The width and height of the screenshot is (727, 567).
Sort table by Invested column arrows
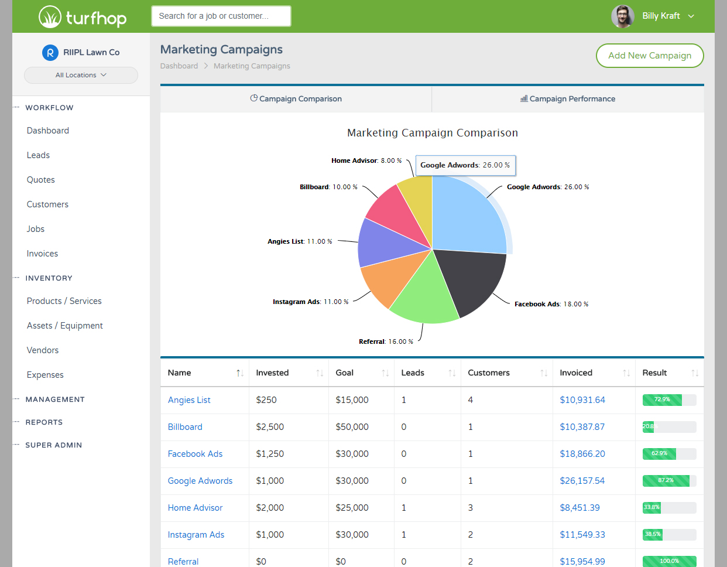tap(320, 373)
